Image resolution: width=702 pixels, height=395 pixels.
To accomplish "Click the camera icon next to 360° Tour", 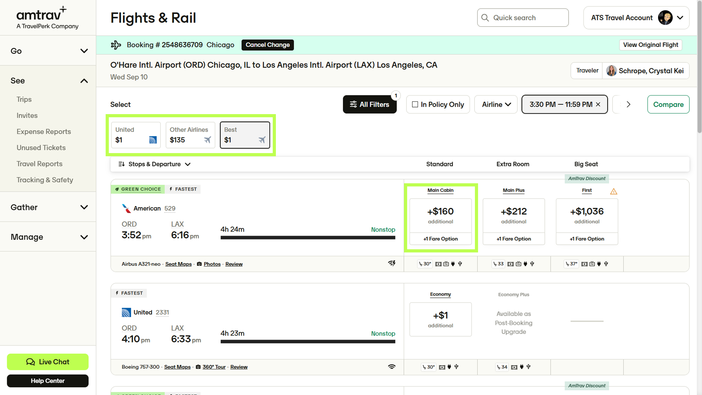I will point(198,367).
